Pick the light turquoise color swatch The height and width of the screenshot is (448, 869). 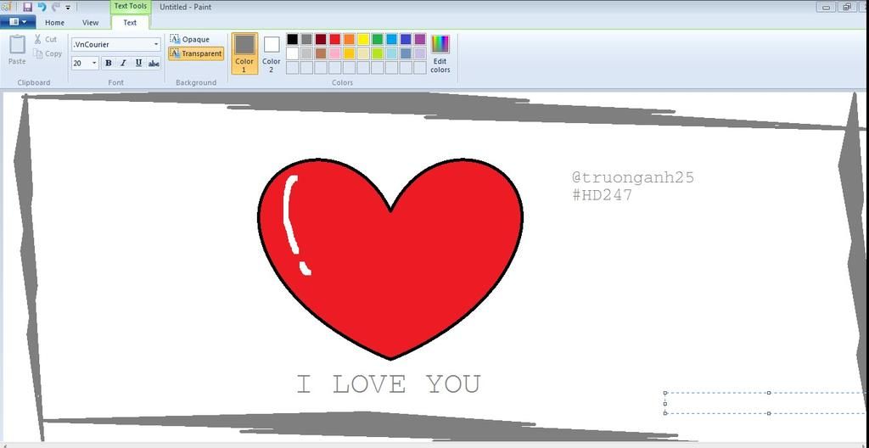(x=392, y=53)
